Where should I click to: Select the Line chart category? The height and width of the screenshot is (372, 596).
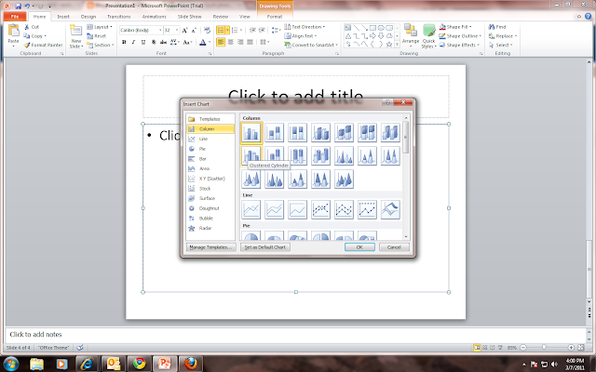(x=210, y=139)
